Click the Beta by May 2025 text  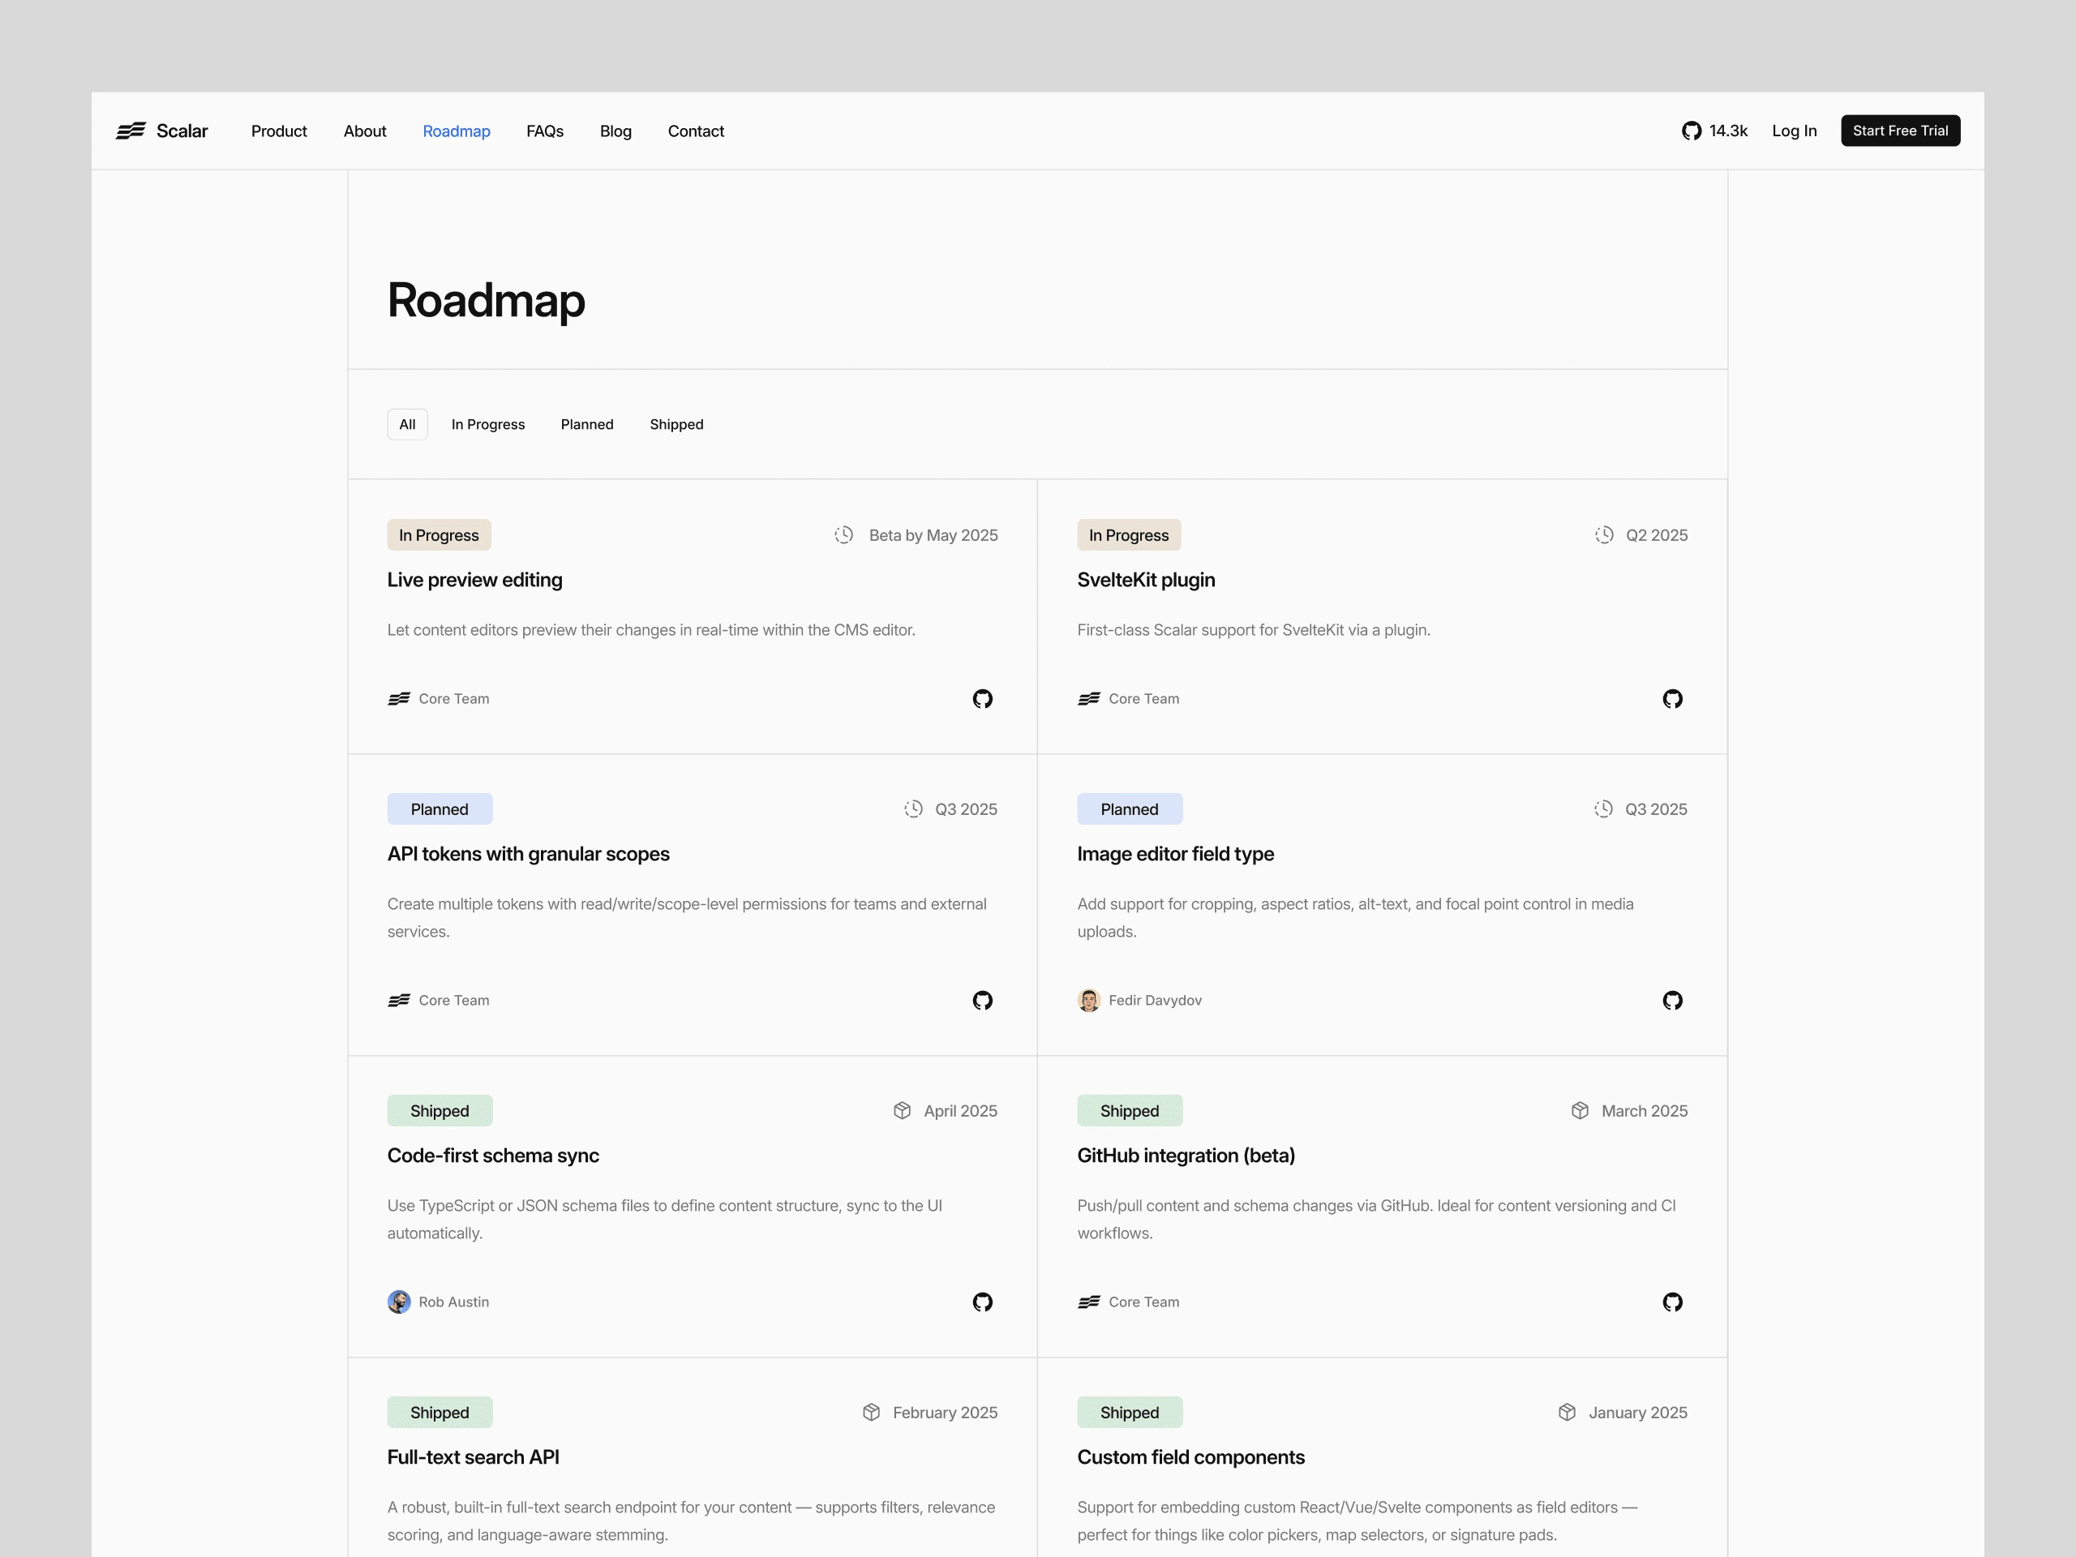click(x=933, y=535)
